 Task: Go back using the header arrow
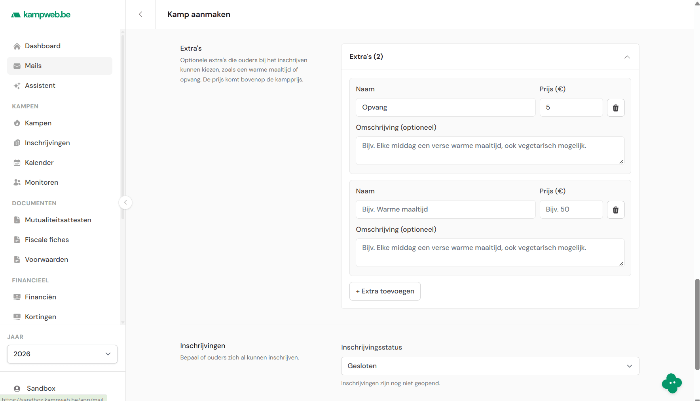coord(140,14)
